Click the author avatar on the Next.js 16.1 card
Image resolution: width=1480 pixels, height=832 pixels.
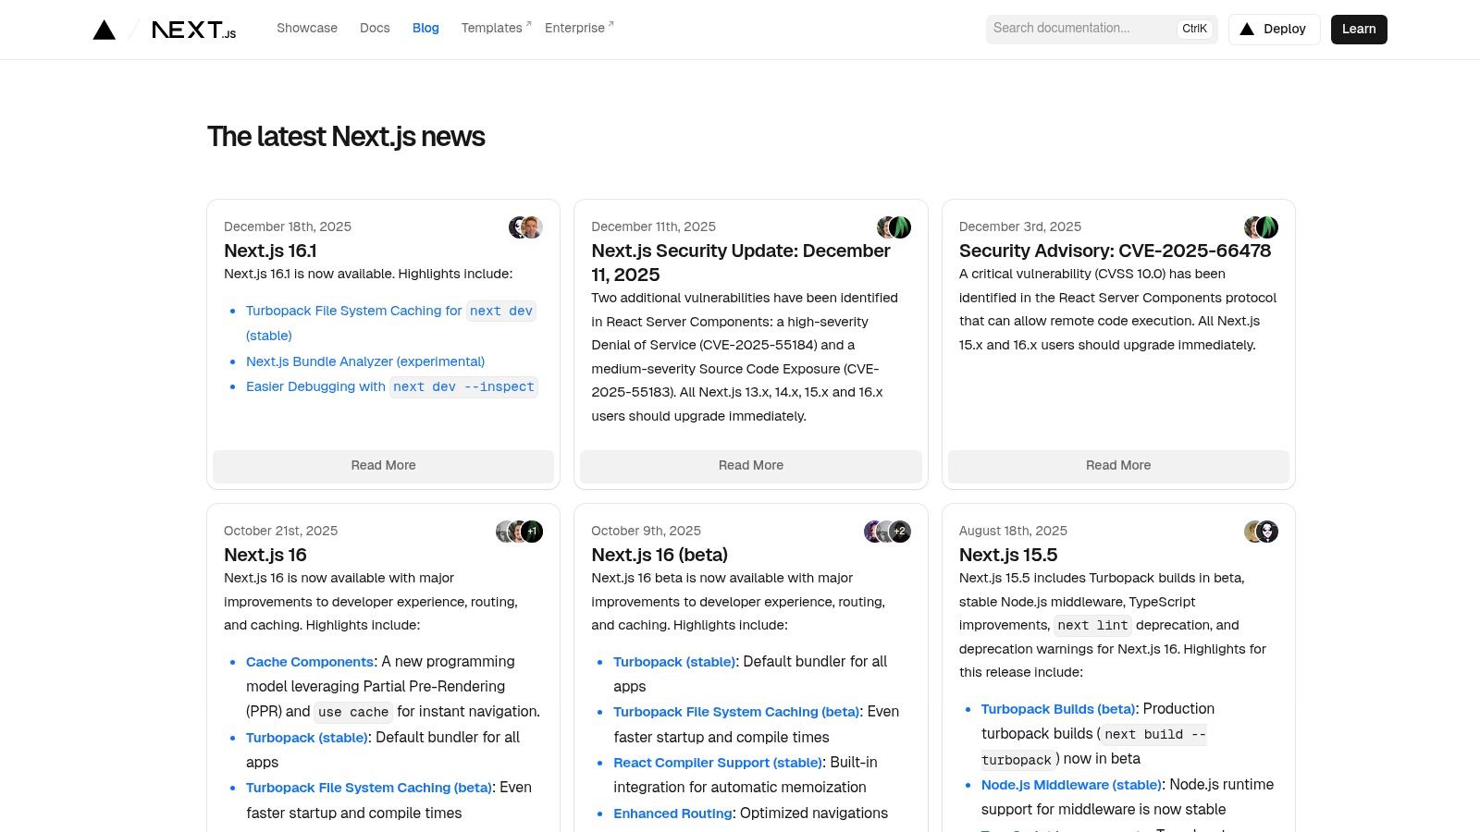click(529, 226)
